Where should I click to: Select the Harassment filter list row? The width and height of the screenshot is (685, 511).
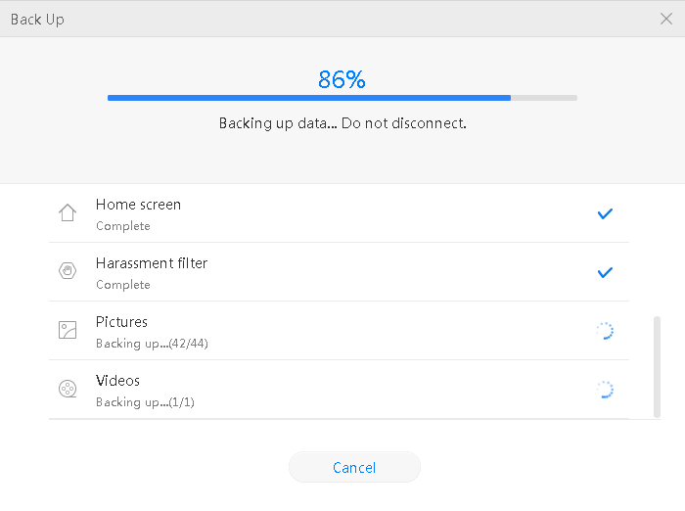click(x=339, y=272)
